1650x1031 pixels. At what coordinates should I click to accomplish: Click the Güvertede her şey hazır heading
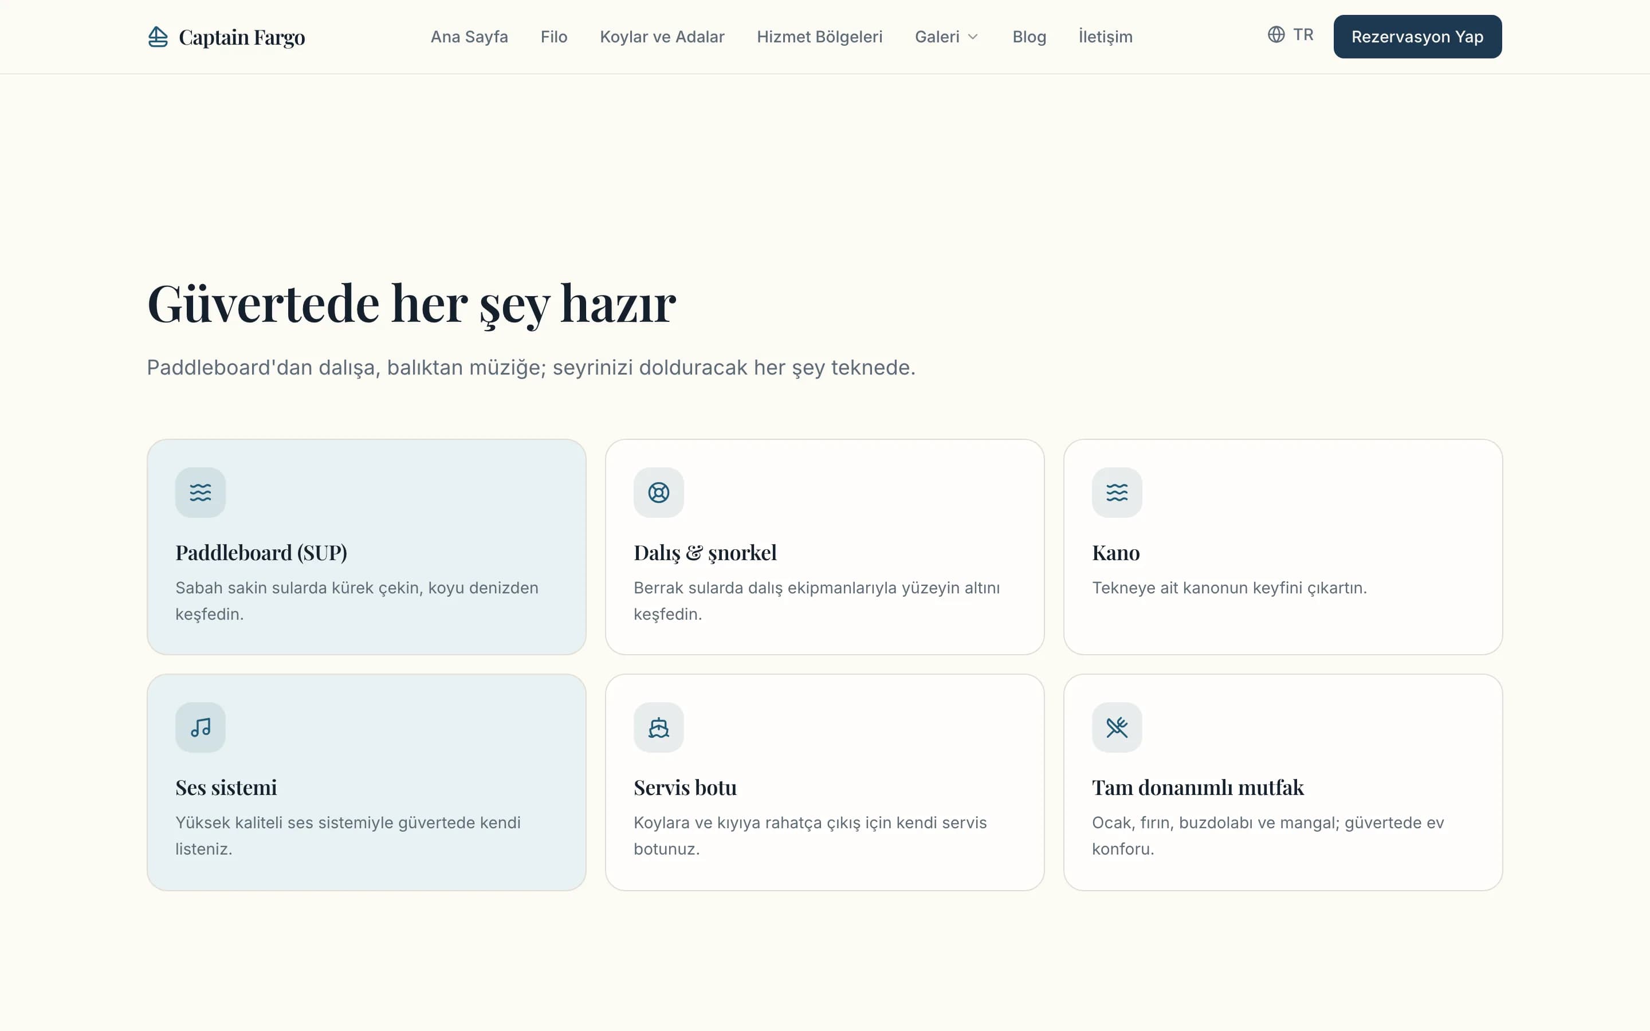pos(411,304)
